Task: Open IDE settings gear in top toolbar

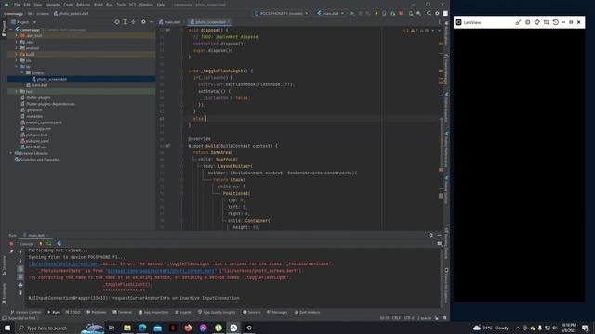Action: [x=437, y=13]
